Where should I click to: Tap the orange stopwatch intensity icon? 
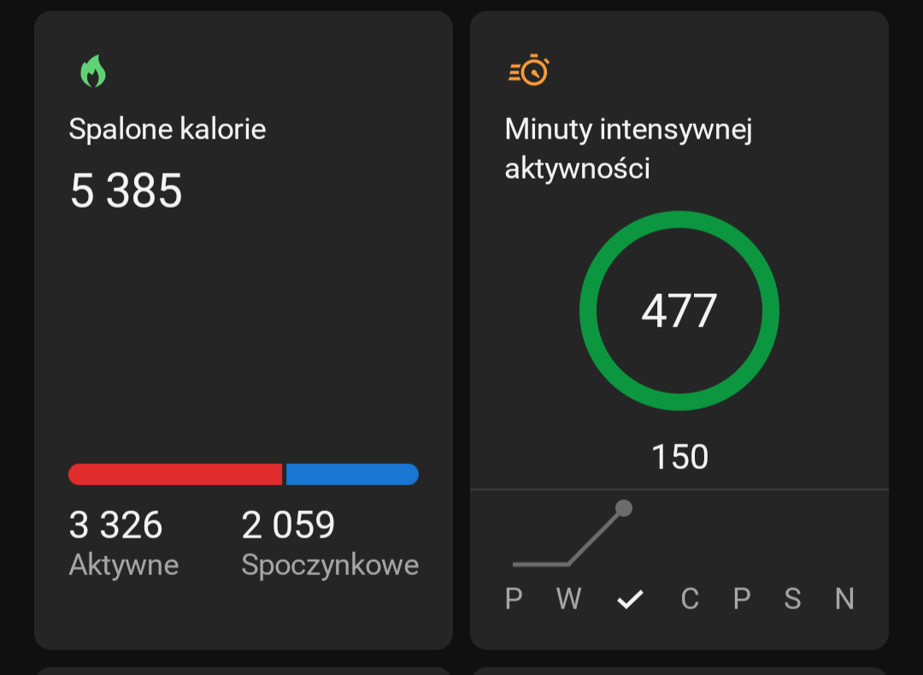[x=529, y=70]
